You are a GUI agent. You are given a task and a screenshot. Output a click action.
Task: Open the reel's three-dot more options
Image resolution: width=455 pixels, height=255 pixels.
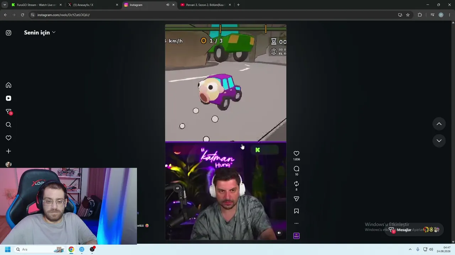[x=296, y=223]
